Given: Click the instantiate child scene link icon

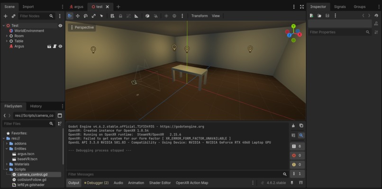Looking at the screenshot, I should 13,16.
